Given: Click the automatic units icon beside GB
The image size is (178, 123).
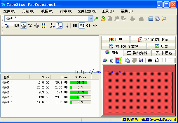Looking at the screenshot, I should click(95, 26).
